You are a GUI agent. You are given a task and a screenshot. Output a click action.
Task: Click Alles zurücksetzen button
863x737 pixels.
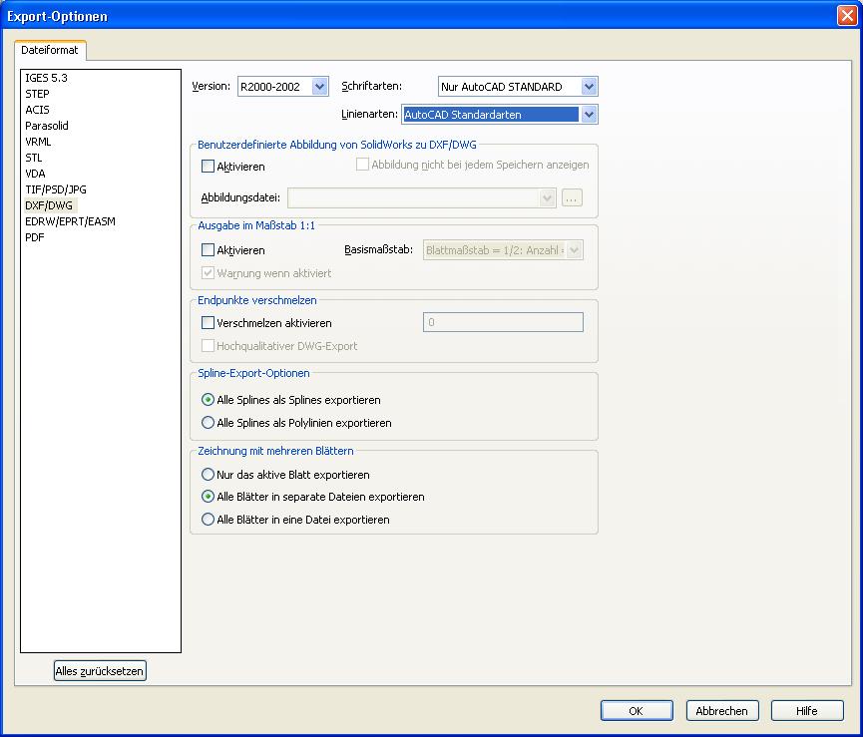(x=100, y=671)
